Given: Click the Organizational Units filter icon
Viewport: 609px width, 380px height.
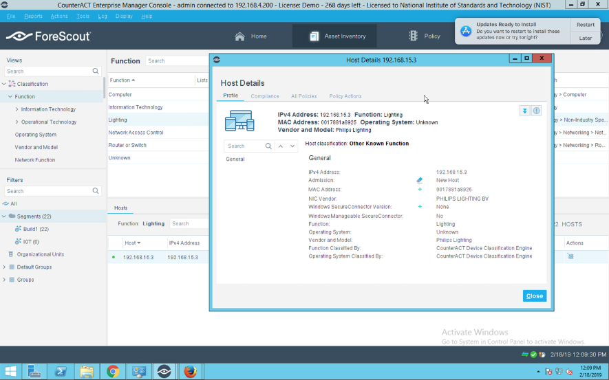Looking at the screenshot, I should (x=11, y=254).
